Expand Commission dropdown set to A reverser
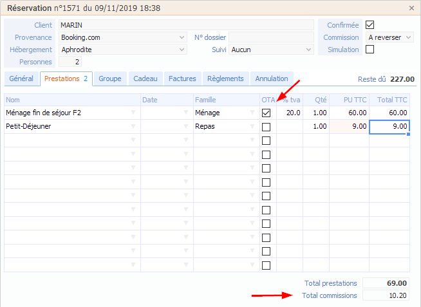 pos(408,37)
